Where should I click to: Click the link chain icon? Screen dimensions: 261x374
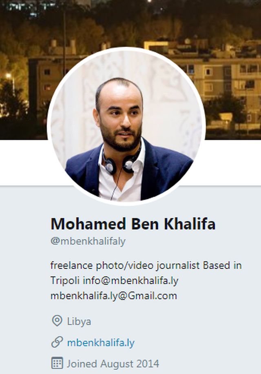[x=57, y=342]
